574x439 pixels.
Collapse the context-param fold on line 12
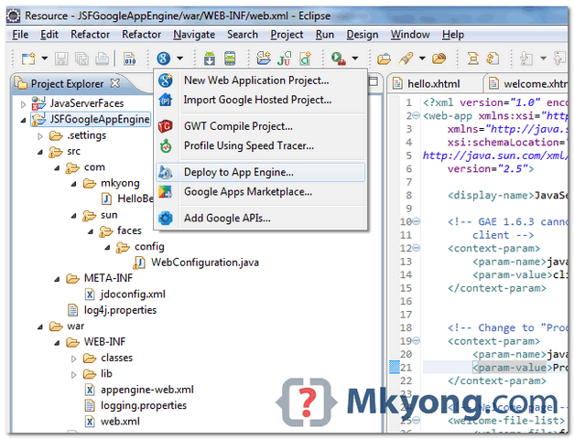point(417,248)
